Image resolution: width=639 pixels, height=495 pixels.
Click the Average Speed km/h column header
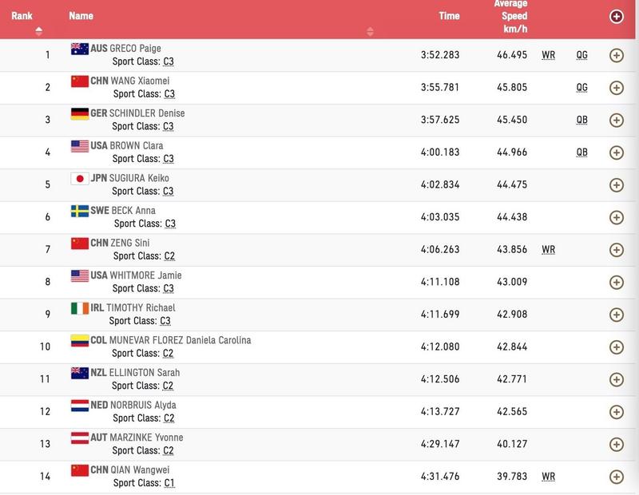(x=511, y=16)
